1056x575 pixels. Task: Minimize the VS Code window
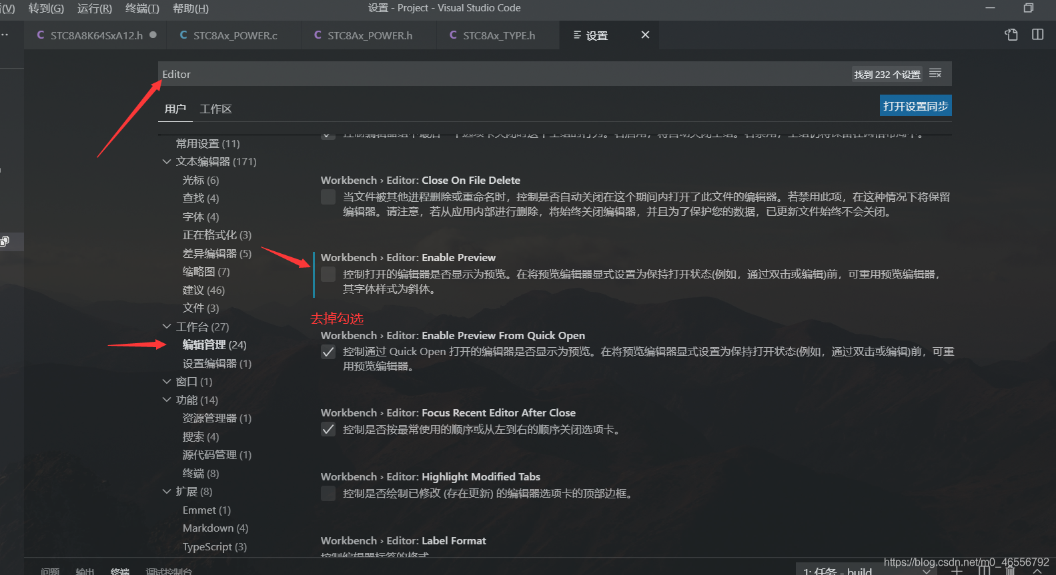pyautogui.click(x=990, y=8)
